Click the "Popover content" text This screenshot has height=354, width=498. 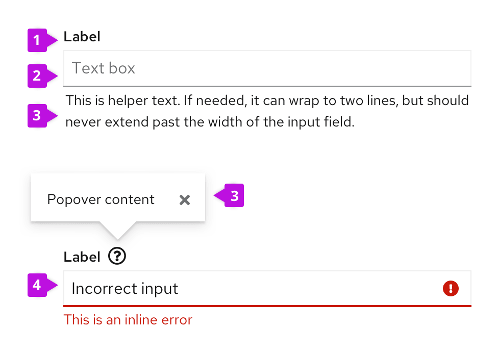pyautogui.click(x=101, y=199)
